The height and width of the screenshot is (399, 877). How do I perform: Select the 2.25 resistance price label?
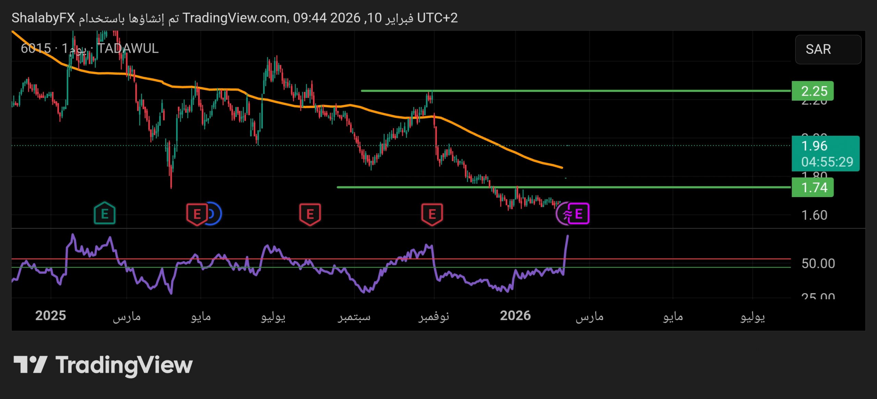click(812, 91)
